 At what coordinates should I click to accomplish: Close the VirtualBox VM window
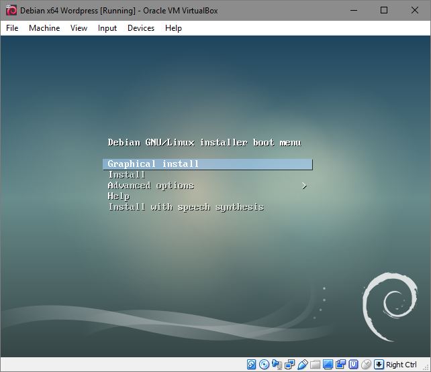(414, 11)
